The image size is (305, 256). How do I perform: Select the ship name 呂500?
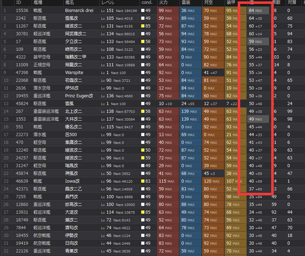71,134
